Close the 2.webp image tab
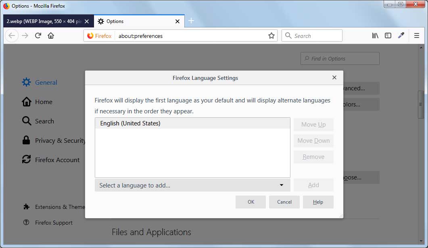 [x=87, y=21]
